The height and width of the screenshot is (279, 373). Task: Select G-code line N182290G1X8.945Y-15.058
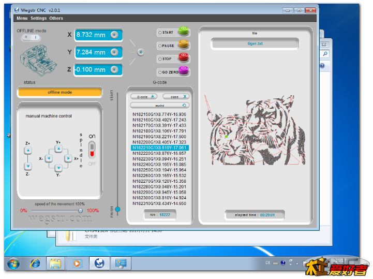tap(159, 193)
